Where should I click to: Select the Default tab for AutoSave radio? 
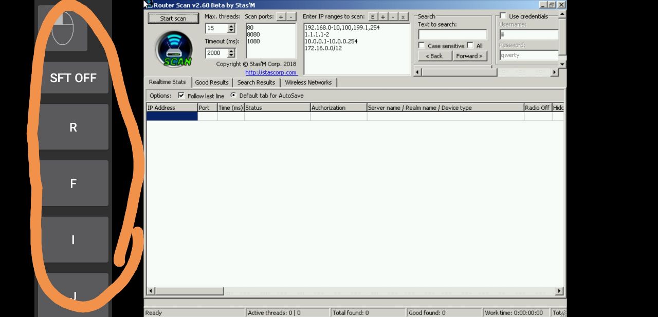(x=233, y=96)
